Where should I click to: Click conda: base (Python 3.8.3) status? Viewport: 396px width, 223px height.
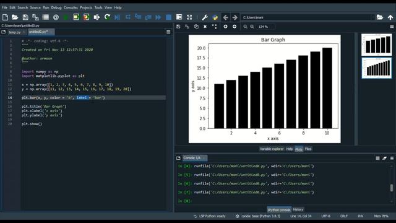coord(258,216)
